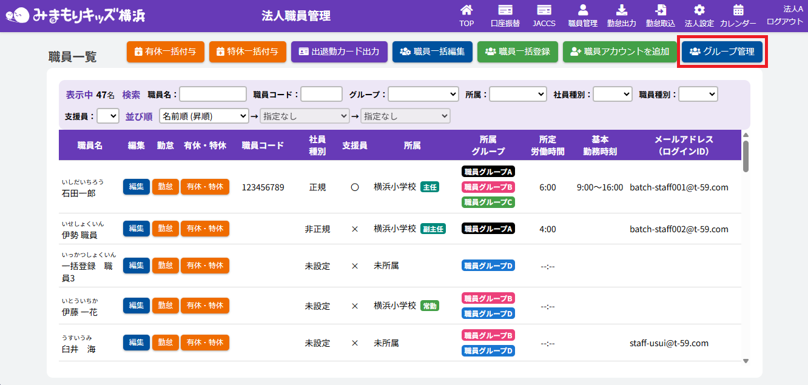Click 9:00〜16:00 working hours cell

click(600, 187)
